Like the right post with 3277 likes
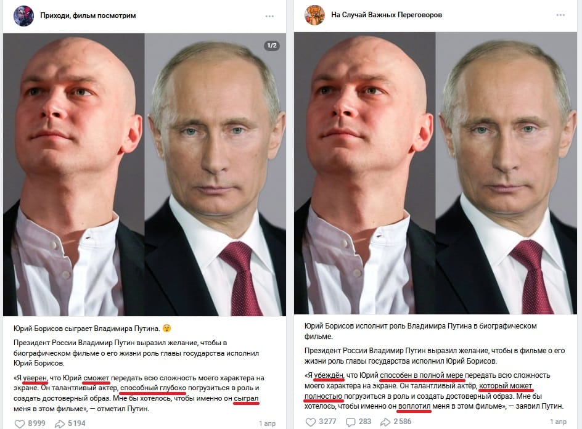 (x=321, y=422)
